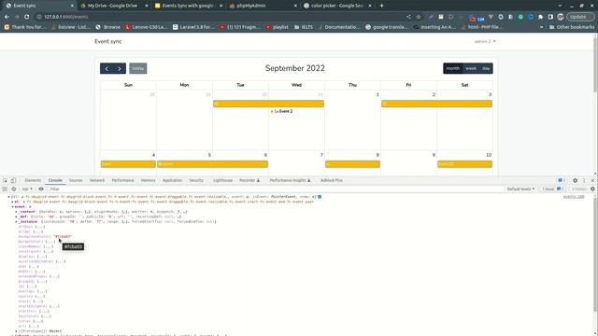Open DevTools Application tab
The height and width of the screenshot is (336, 598).
pyautogui.click(x=172, y=180)
